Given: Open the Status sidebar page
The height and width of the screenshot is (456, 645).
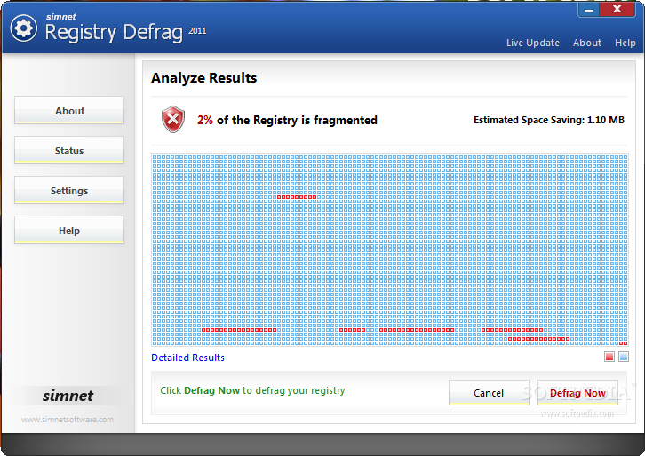Looking at the screenshot, I should 69,150.
